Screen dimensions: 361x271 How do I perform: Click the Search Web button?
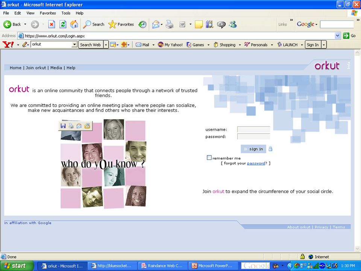point(91,45)
